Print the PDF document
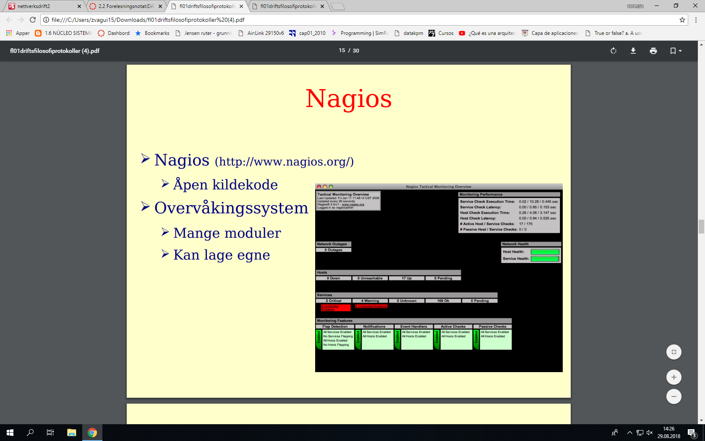The image size is (705, 441). tap(653, 51)
